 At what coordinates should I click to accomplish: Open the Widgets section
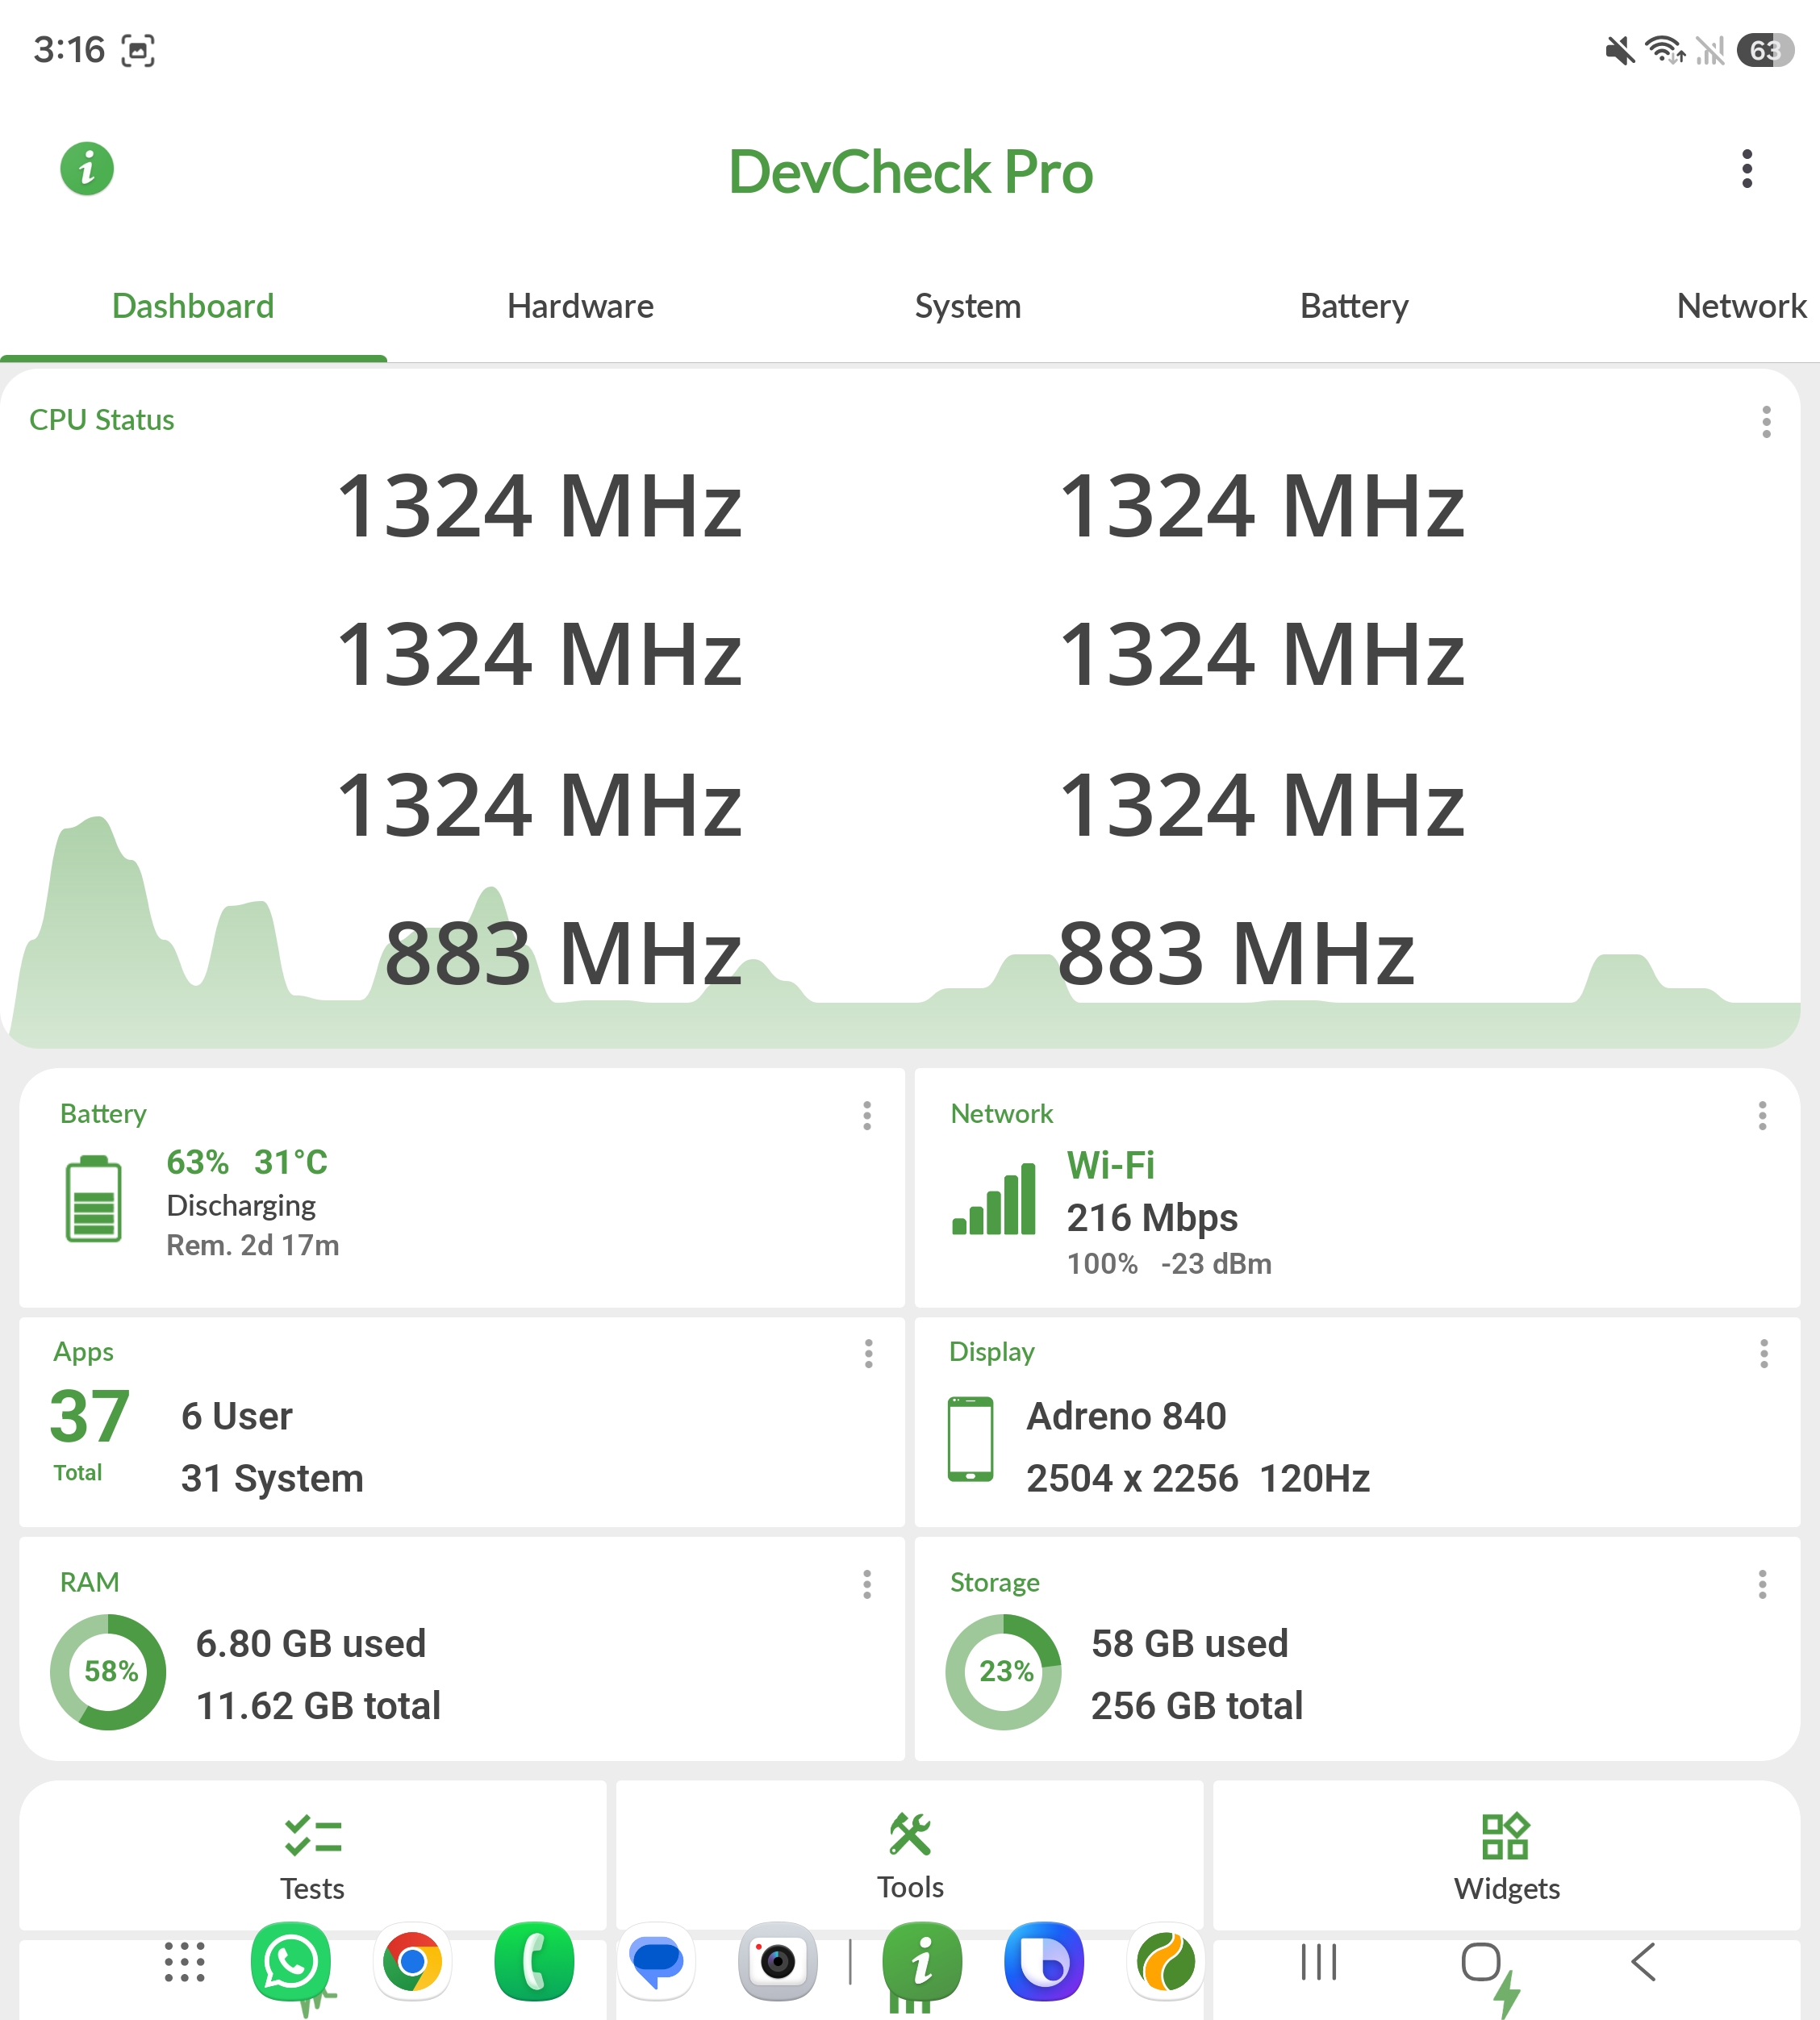(1506, 1856)
